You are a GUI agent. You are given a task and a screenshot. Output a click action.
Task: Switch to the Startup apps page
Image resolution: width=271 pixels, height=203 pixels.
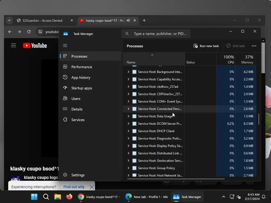point(91,88)
